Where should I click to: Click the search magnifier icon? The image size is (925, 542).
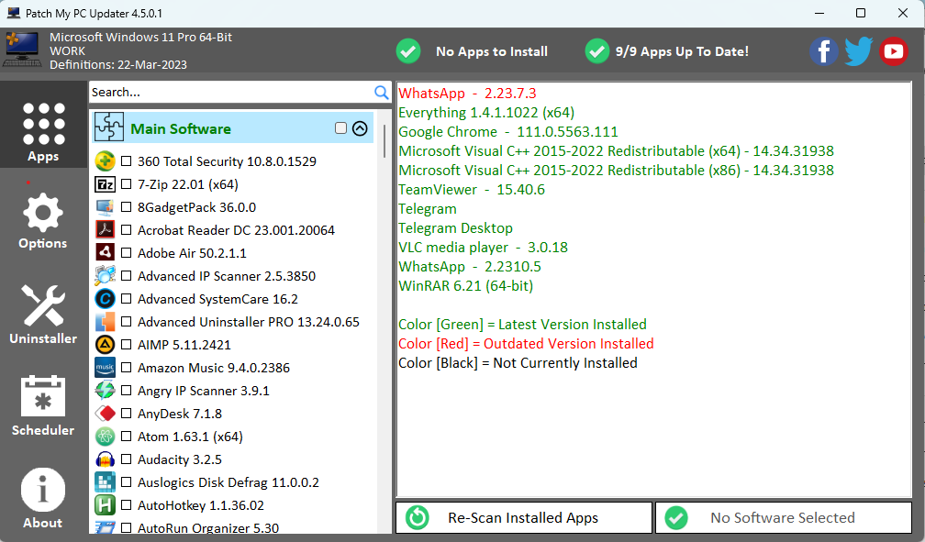(x=381, y=92)
